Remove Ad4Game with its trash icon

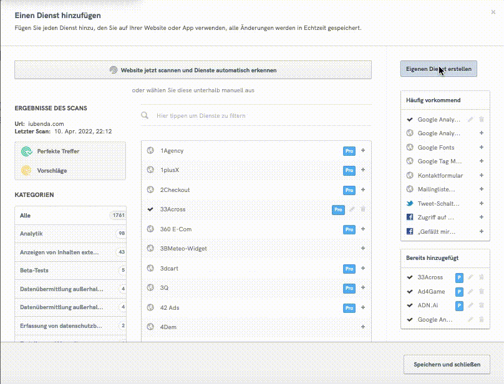click(x=482, y=292)
